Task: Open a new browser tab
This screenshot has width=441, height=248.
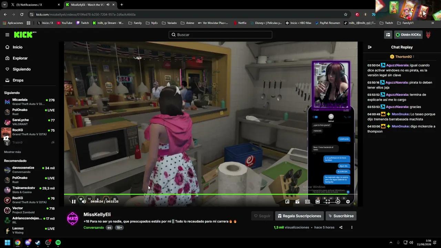Action: 122,5
